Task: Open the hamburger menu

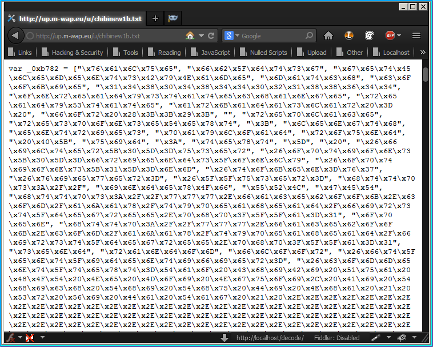Action: pos(416,35)
